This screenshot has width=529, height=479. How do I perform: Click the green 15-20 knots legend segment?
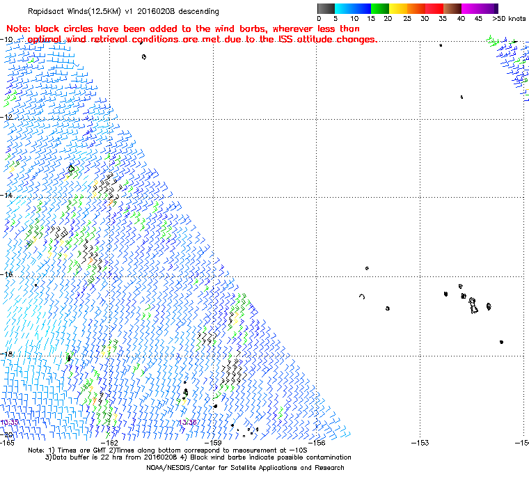point(380,8)
